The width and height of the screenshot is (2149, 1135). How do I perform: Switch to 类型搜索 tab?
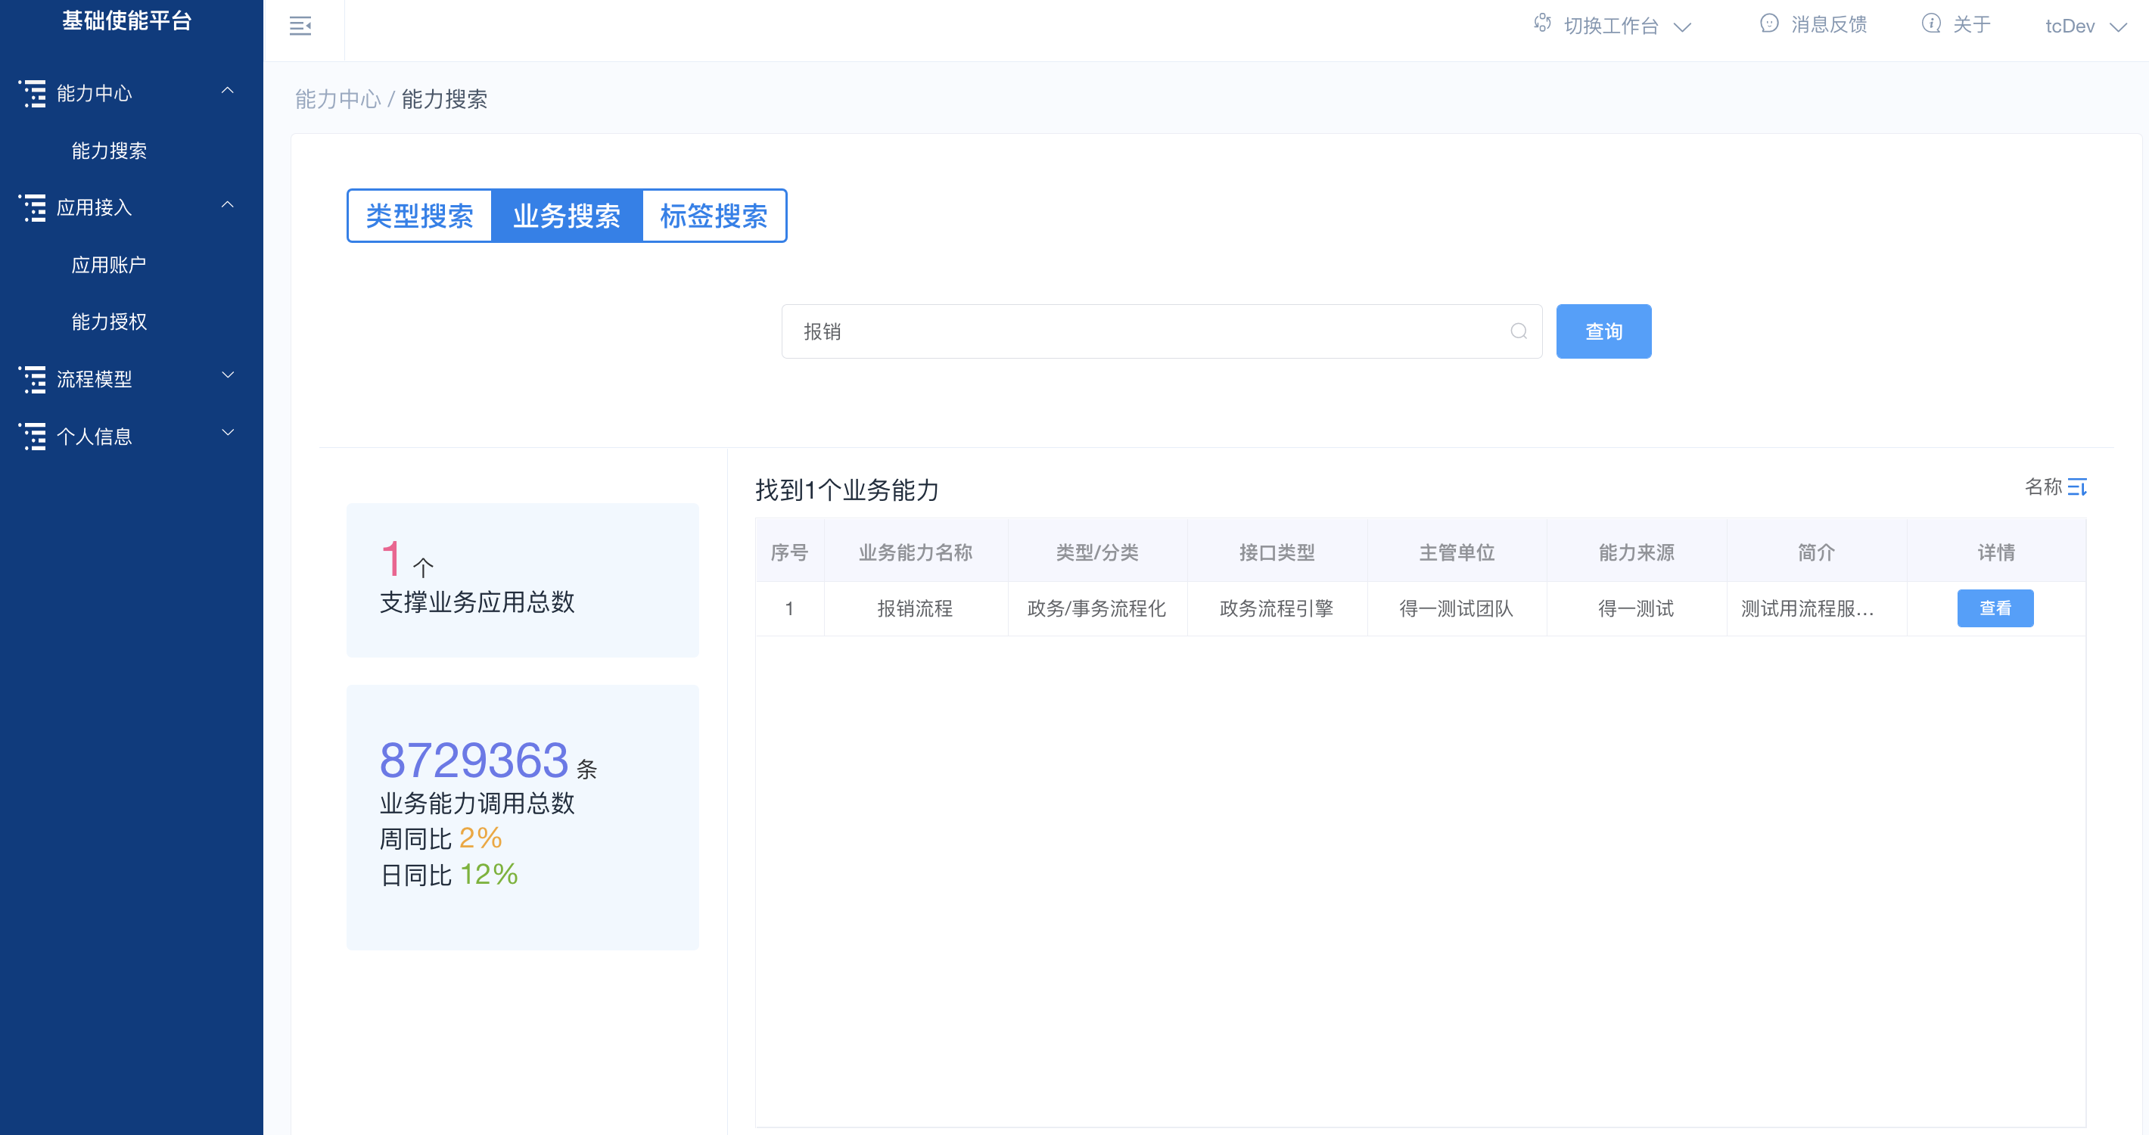[420, 216]
